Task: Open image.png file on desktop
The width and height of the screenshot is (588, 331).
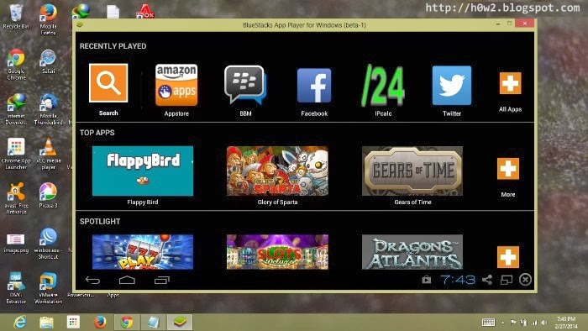Action: pos(16,243)
